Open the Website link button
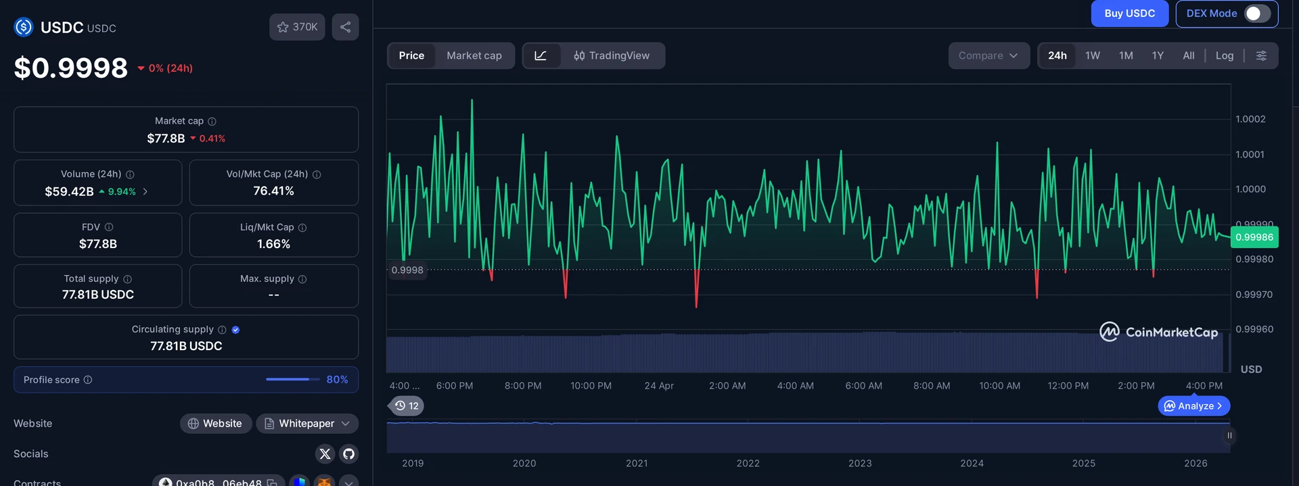1299x486 pixels. (216, 423)
